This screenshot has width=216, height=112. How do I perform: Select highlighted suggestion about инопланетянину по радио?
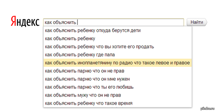point(118,63)
